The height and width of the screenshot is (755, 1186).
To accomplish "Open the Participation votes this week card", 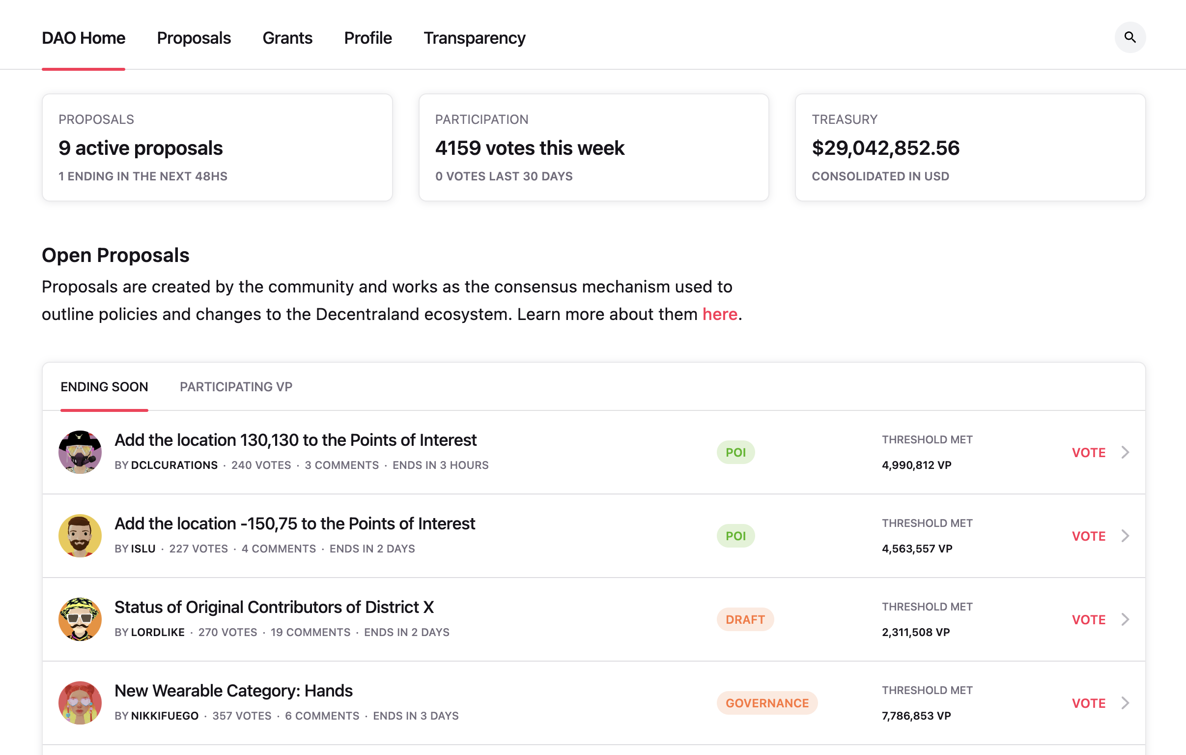I will tap(593, 147).
